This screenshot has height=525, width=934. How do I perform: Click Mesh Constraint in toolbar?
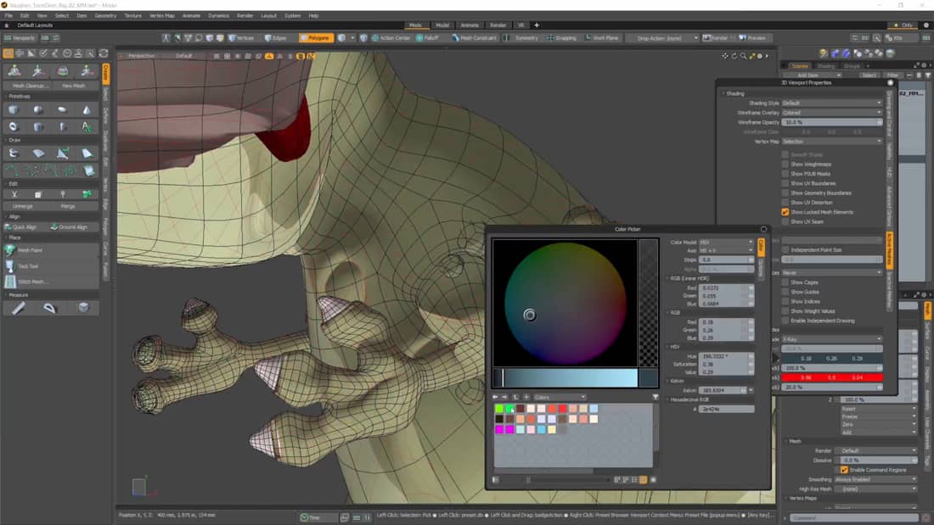pyautogui.click(x=474, y=37)
